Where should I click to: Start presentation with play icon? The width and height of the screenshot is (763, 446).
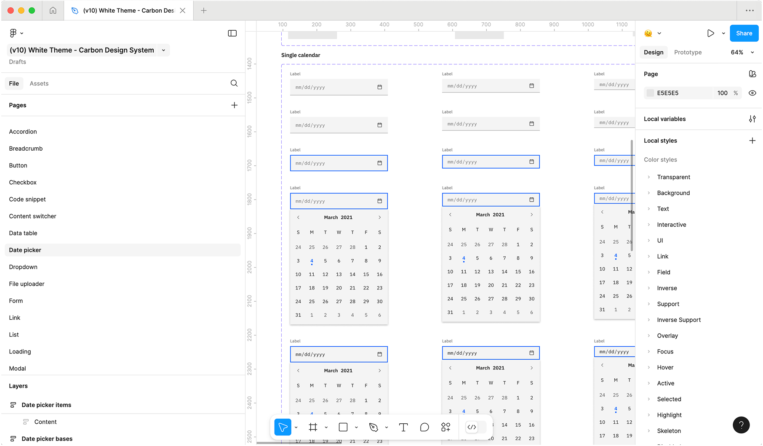point(711,33)
